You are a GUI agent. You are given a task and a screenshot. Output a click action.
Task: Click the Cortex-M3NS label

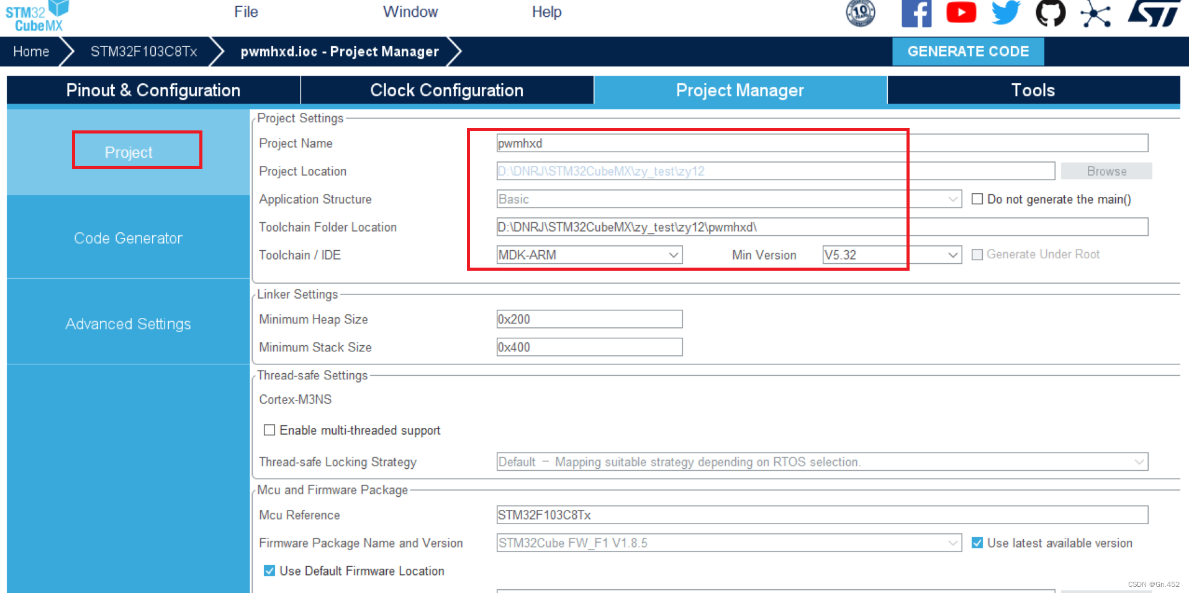[x=296, y=399]
